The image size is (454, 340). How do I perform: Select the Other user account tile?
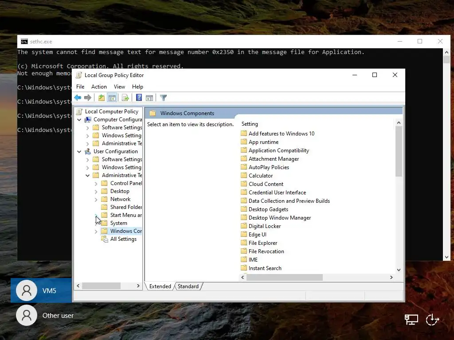tap(45, 315)
